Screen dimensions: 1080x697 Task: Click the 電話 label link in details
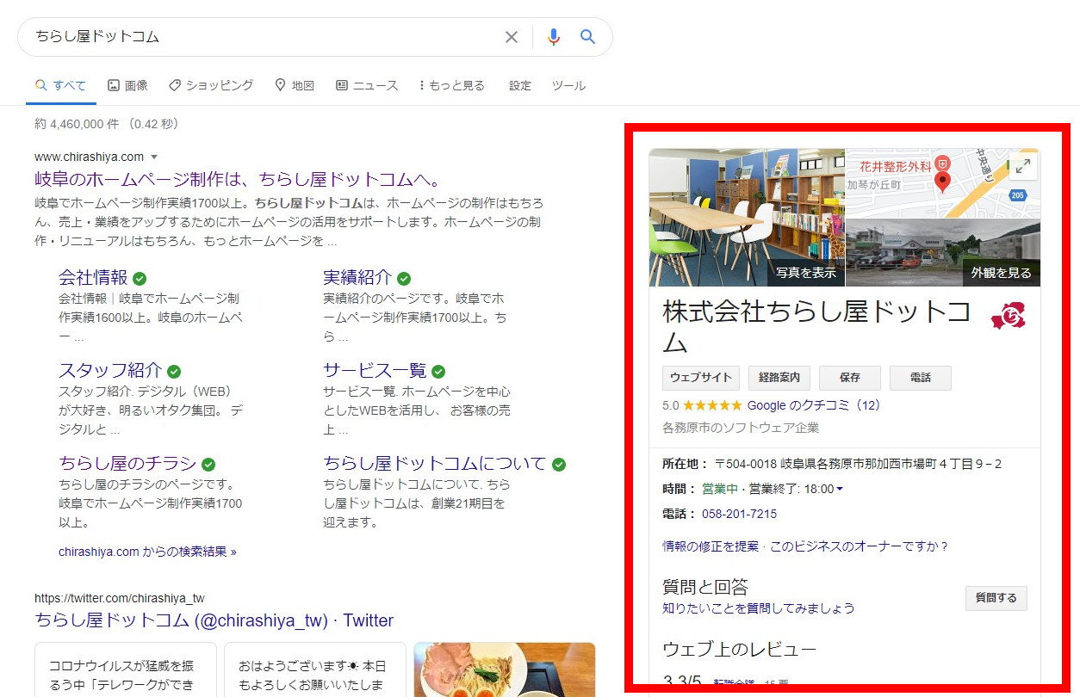tap(677, 514)
